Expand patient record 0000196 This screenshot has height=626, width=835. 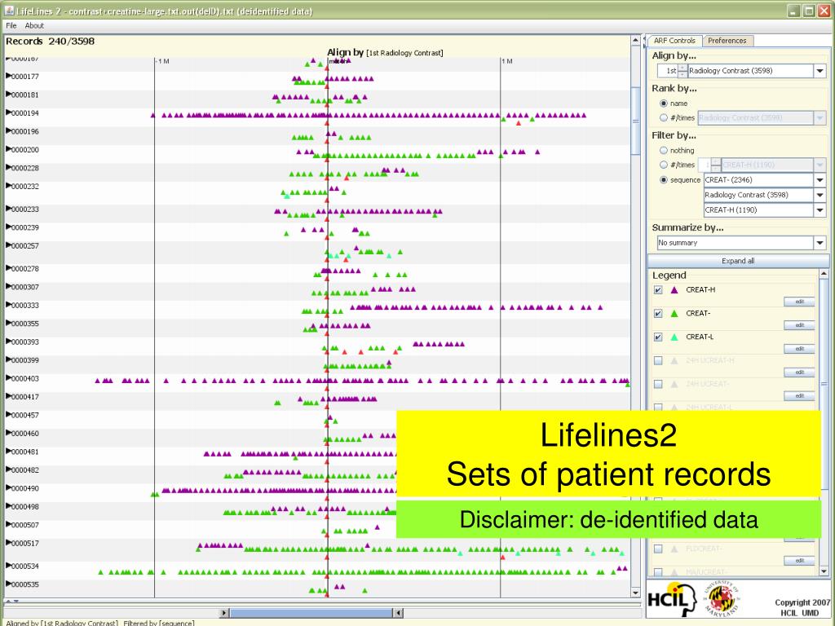(x=8, y=131)
